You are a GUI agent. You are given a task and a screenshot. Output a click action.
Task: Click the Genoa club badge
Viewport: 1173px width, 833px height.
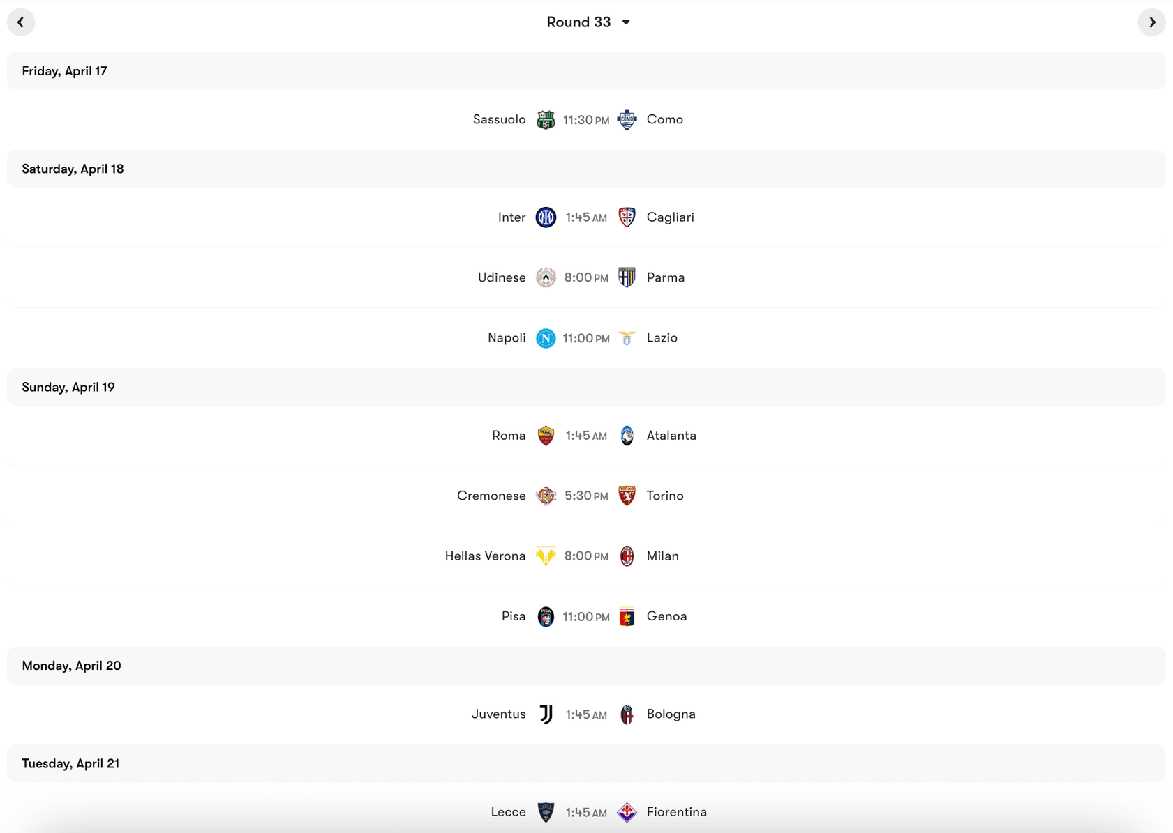[627, 617]
